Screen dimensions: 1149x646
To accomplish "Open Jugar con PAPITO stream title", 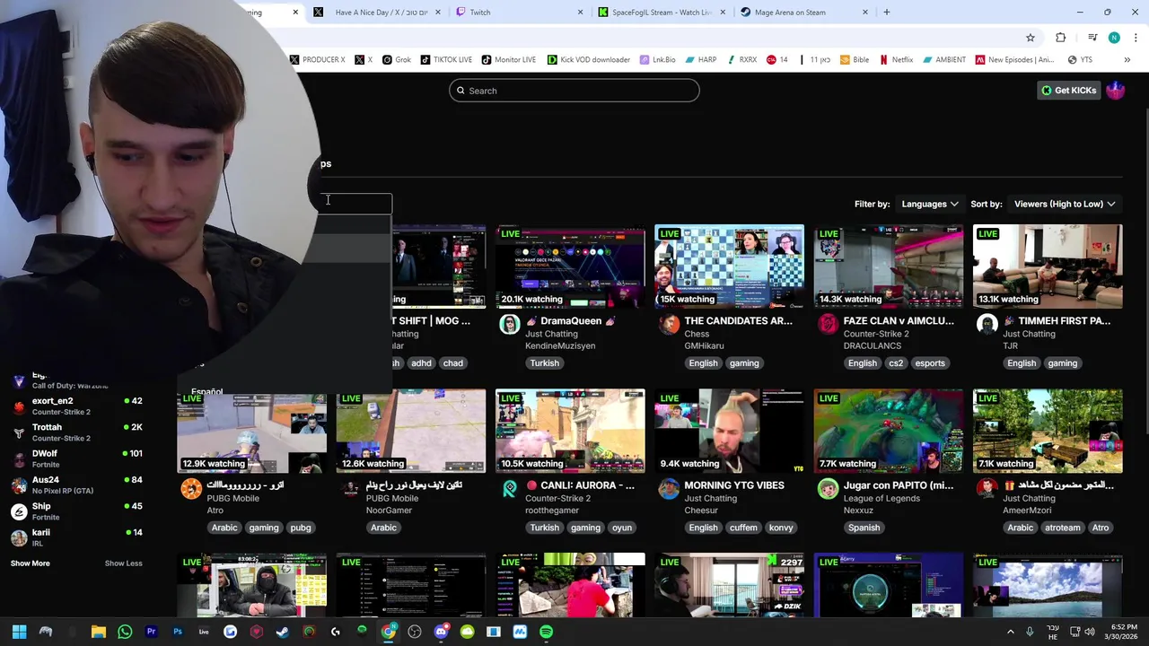I will [899, 485].
